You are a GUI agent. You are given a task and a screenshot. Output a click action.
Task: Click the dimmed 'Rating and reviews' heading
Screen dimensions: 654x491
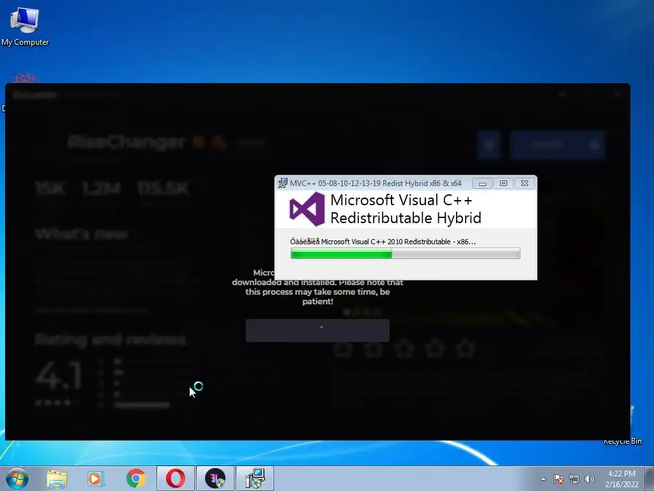click(x=110, y=339)
